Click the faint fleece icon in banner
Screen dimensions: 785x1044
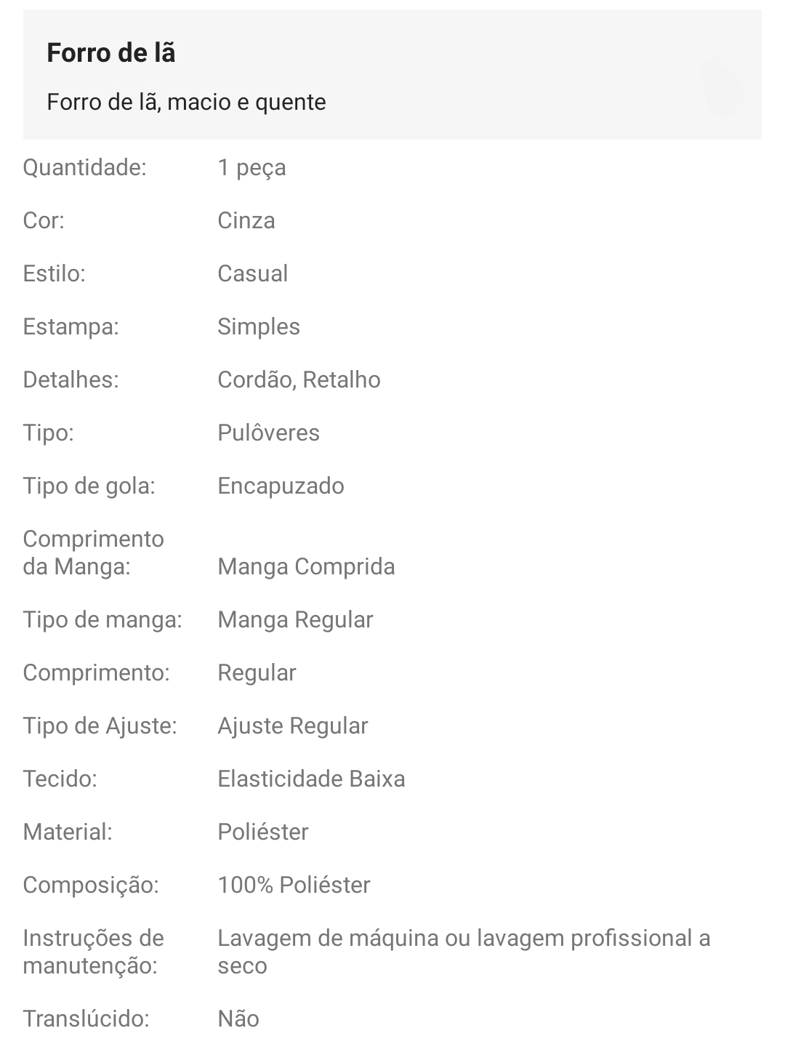pyautogui.click(x=722, y=88)
